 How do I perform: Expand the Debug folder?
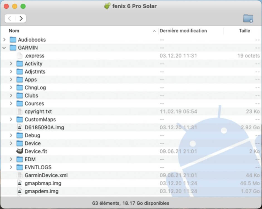pyautogui.click(x=11, y=135)
